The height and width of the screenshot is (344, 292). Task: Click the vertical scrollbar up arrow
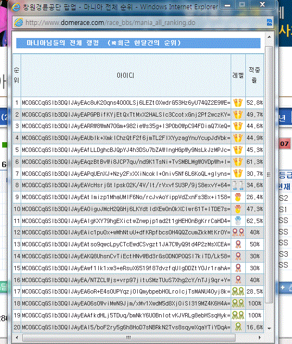[269, 37]
